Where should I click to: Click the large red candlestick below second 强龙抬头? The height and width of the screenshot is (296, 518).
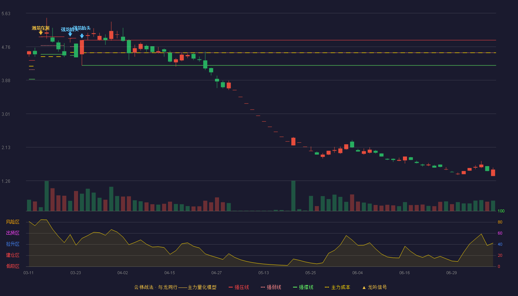(82, 47)
